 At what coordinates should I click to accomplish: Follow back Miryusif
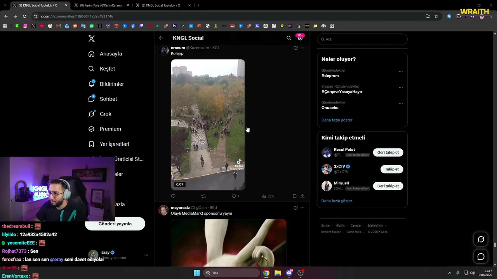click(388, 186)
